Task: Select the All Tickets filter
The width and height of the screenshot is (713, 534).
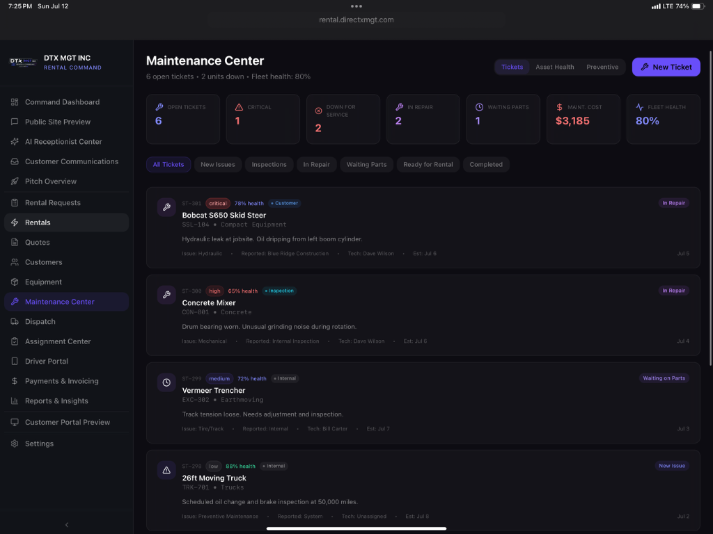Action: [169, 164]
